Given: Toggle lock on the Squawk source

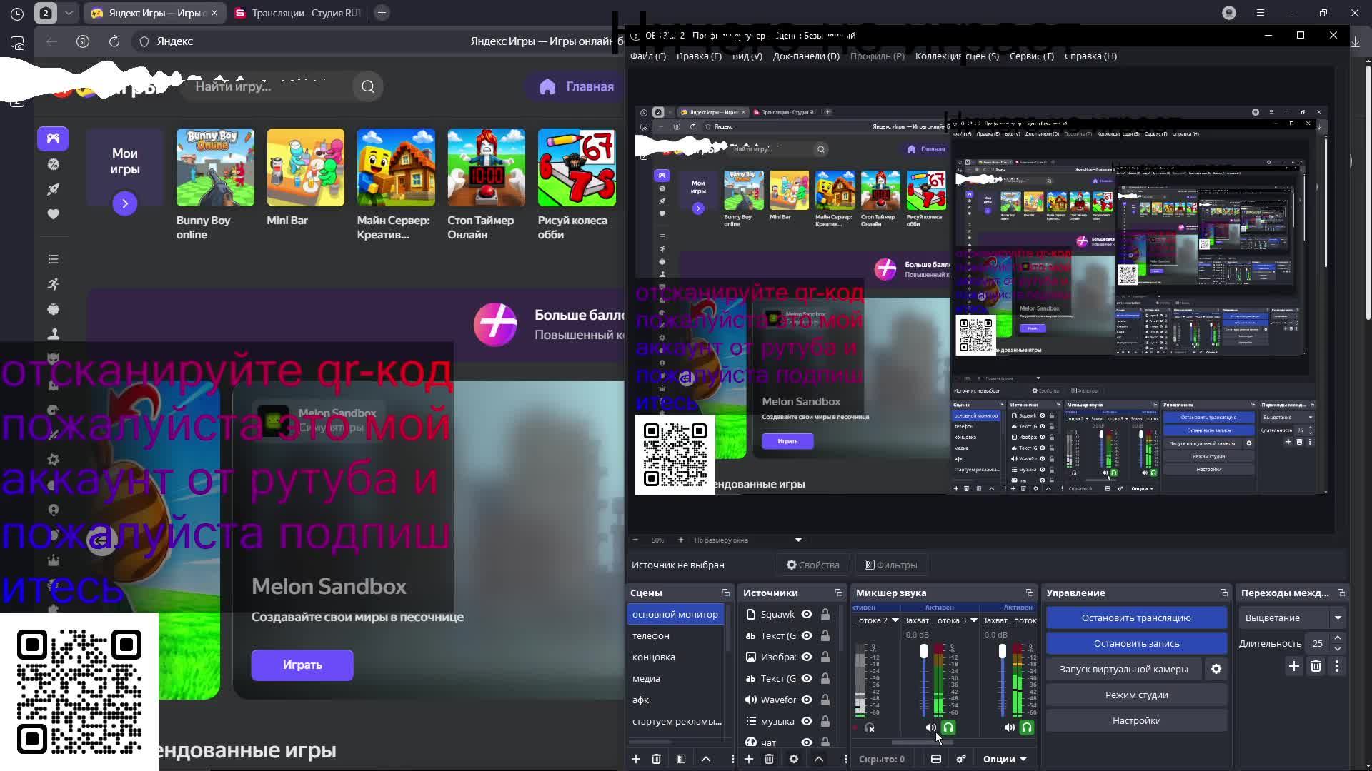Looking at the screenshot, I should pos(825,614).
